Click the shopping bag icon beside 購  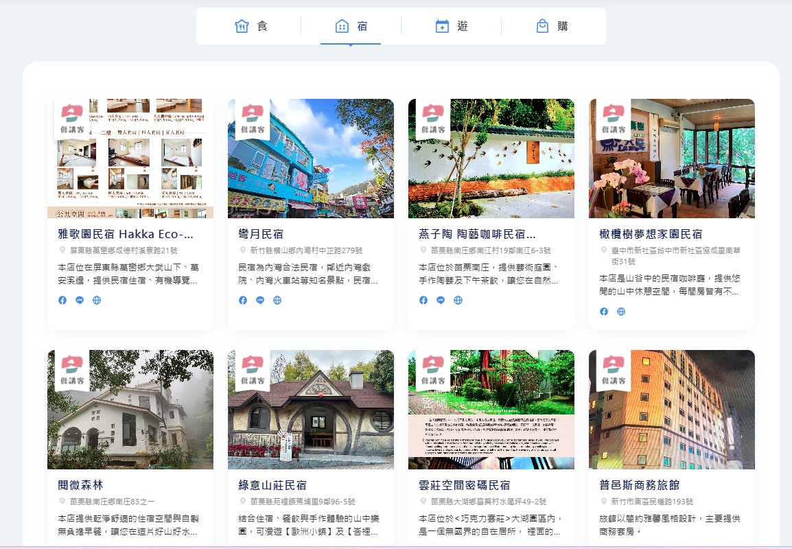(x=542, y=26)
